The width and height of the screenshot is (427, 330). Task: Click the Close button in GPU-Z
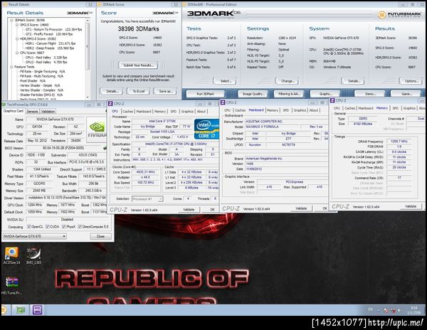[x=100, y=236]
